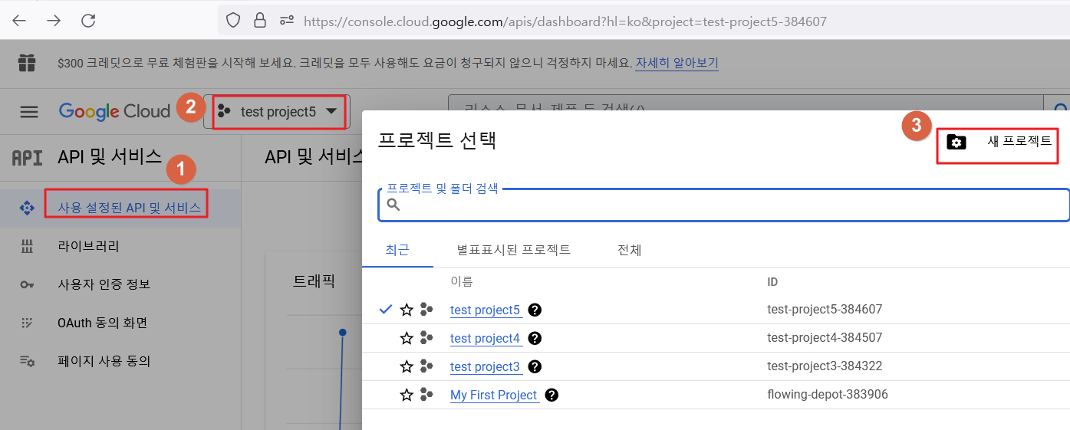Go back in browser history
Screen dimensions: 1070x430
pyautogui.click(x=19, y=21)
